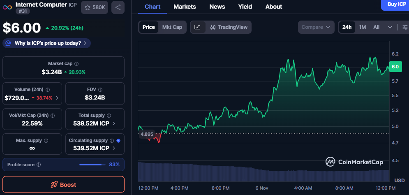Go to the Yield tab
The width and height of the screenshot is (409, 195).
[x=245, y=7]
